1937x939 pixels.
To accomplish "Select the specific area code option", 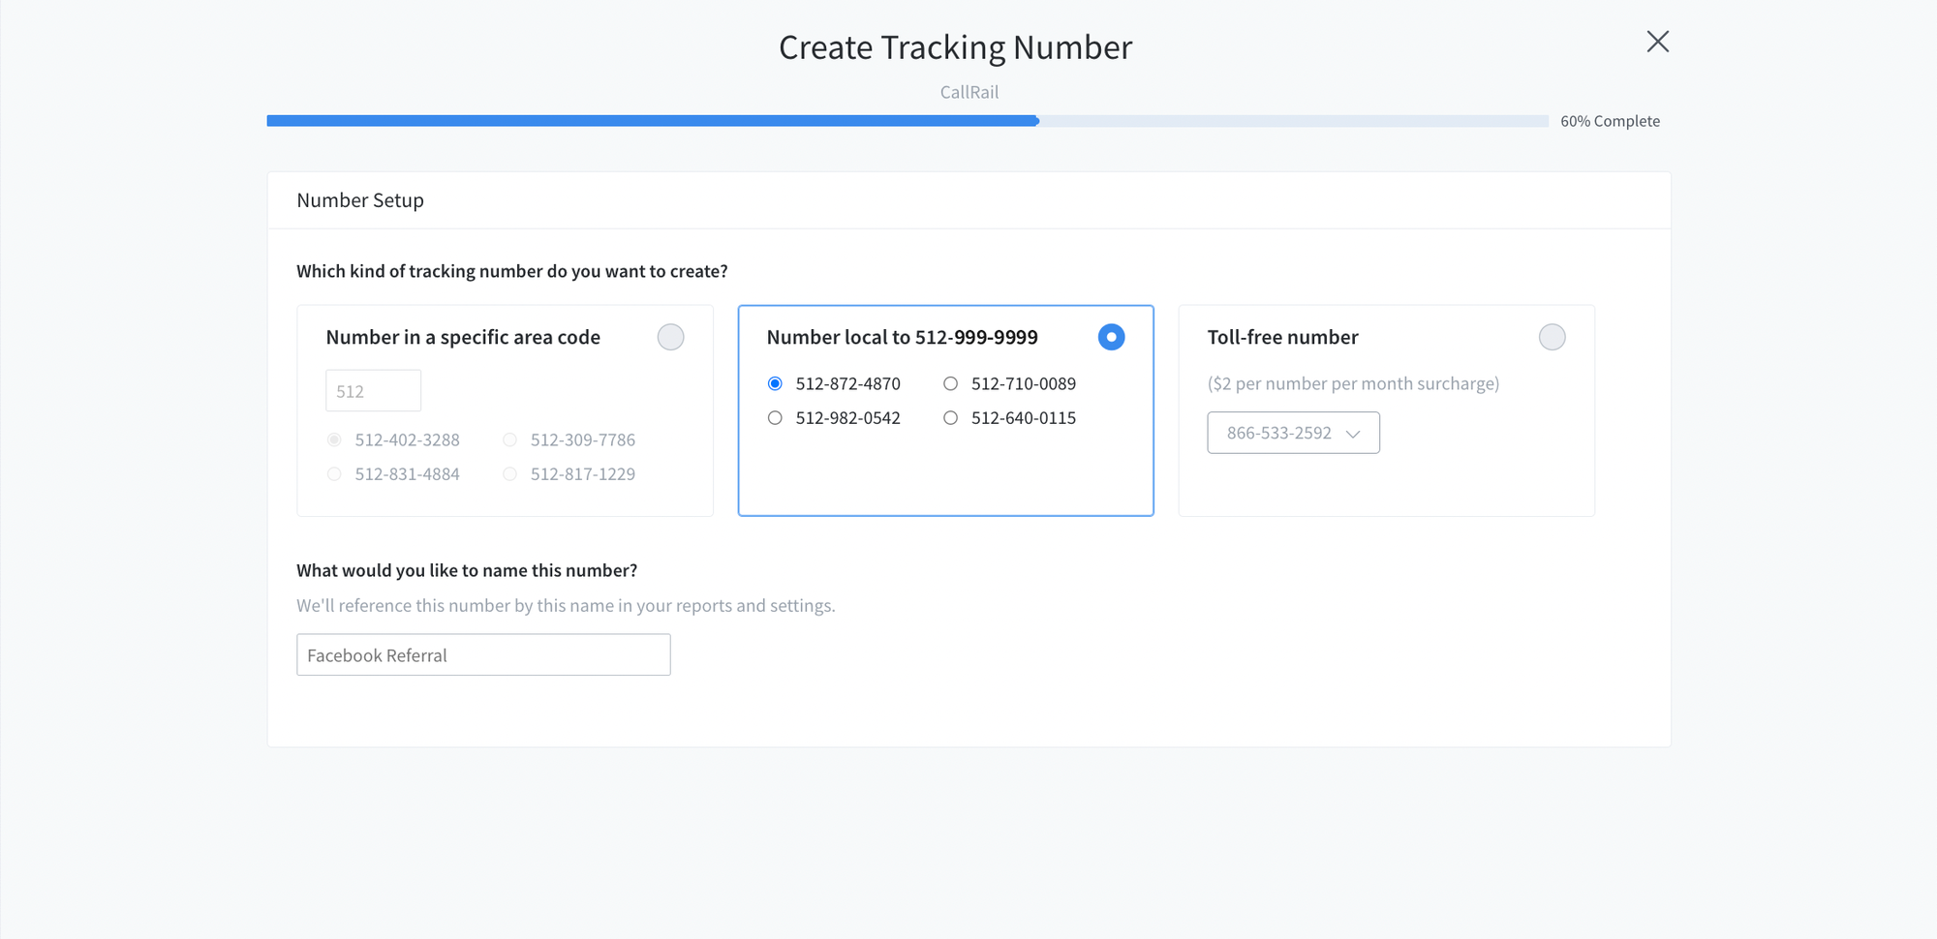I will tap(670, 337).
